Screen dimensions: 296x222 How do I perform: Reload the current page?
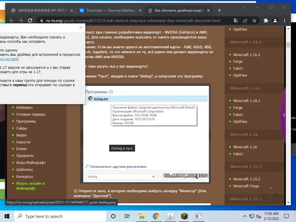click(x=30, y=21)
